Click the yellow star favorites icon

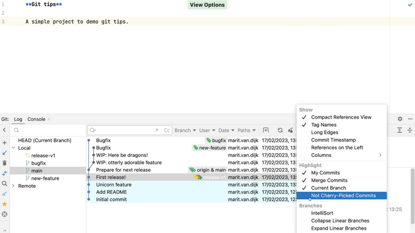tap(4, 204)
